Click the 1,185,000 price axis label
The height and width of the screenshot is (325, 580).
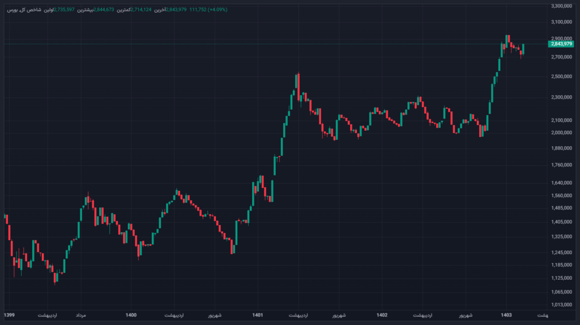561,265
